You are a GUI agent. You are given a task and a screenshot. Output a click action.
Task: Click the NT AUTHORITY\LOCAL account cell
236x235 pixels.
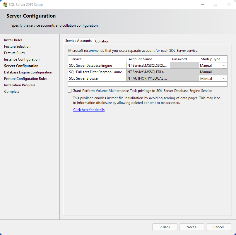[148, 78]
